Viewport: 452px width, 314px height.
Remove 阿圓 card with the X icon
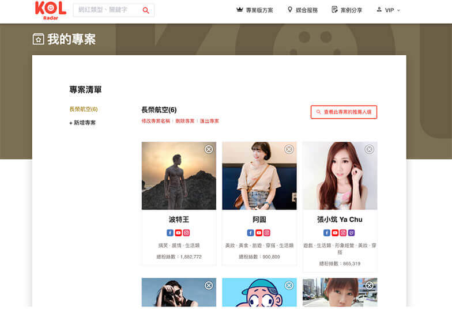click(x=289, y=149)
